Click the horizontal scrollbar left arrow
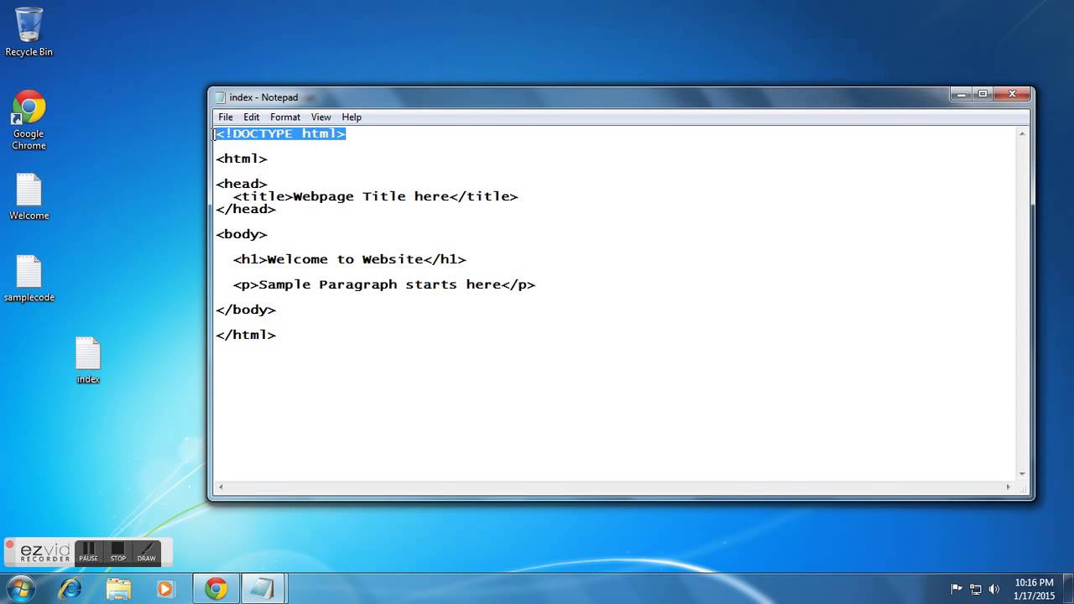Viewport: 1074px width, 604px height. (221, 487)
